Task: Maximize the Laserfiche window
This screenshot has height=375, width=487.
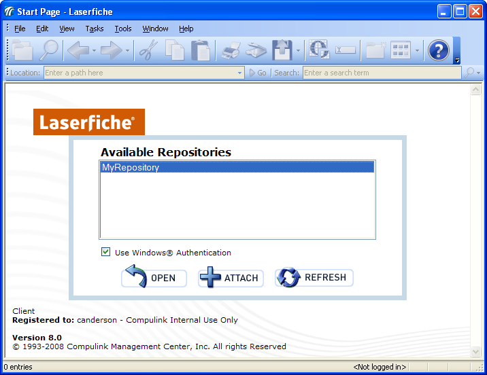Action: [x=460, y=12]
